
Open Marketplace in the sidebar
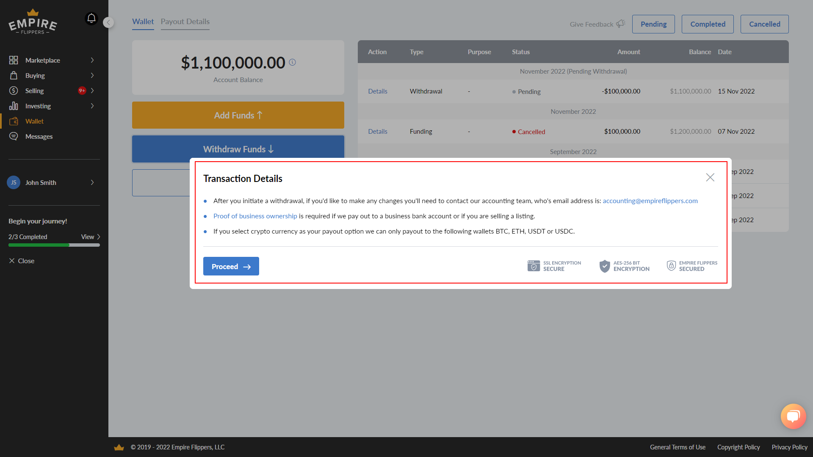tap(43, 60)
